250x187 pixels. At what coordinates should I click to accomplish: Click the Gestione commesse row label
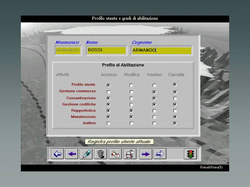coord(77,91)
